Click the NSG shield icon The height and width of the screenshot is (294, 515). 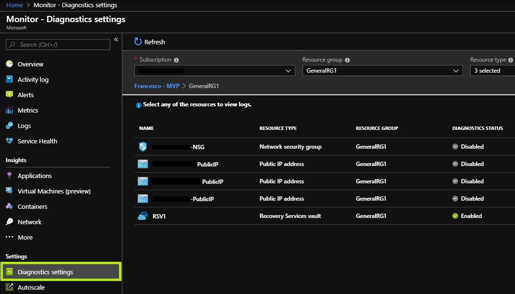[143, 146]
